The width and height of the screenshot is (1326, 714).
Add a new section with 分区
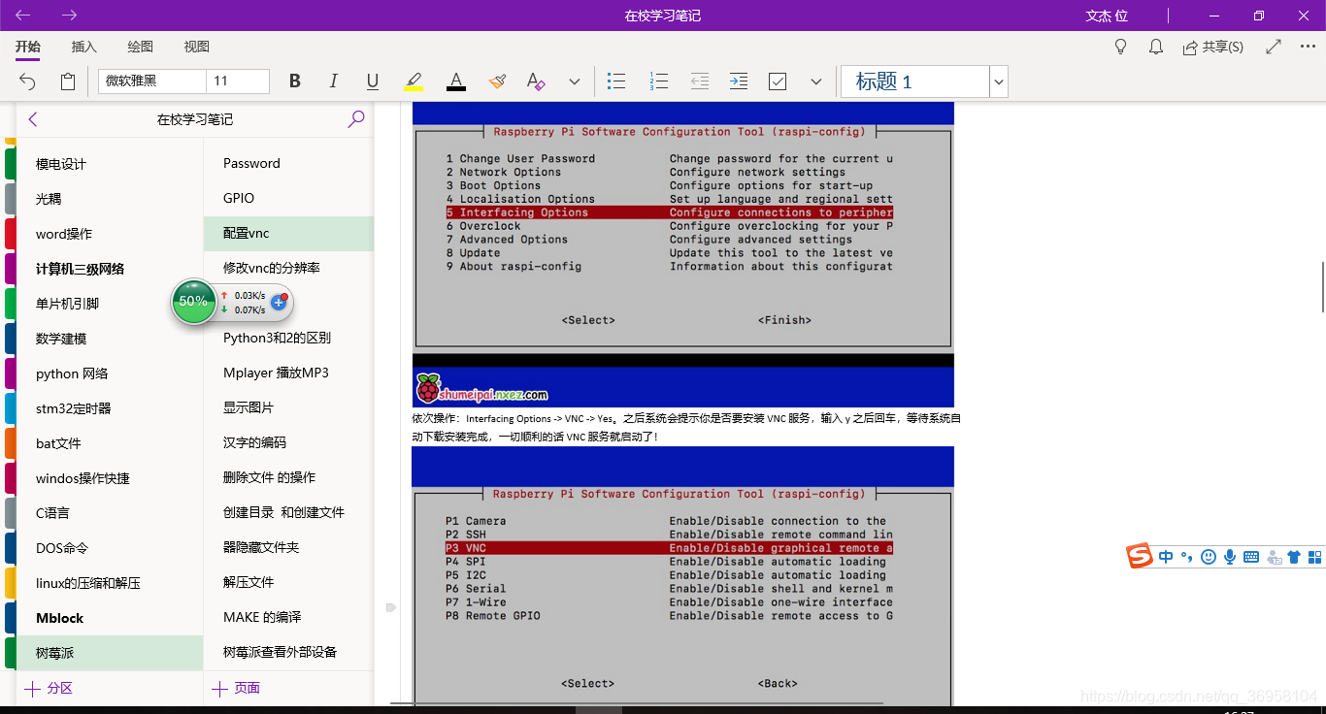point(49,688)
